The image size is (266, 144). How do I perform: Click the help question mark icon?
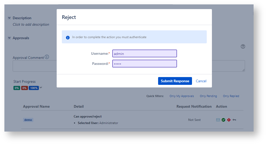point(243,46)
